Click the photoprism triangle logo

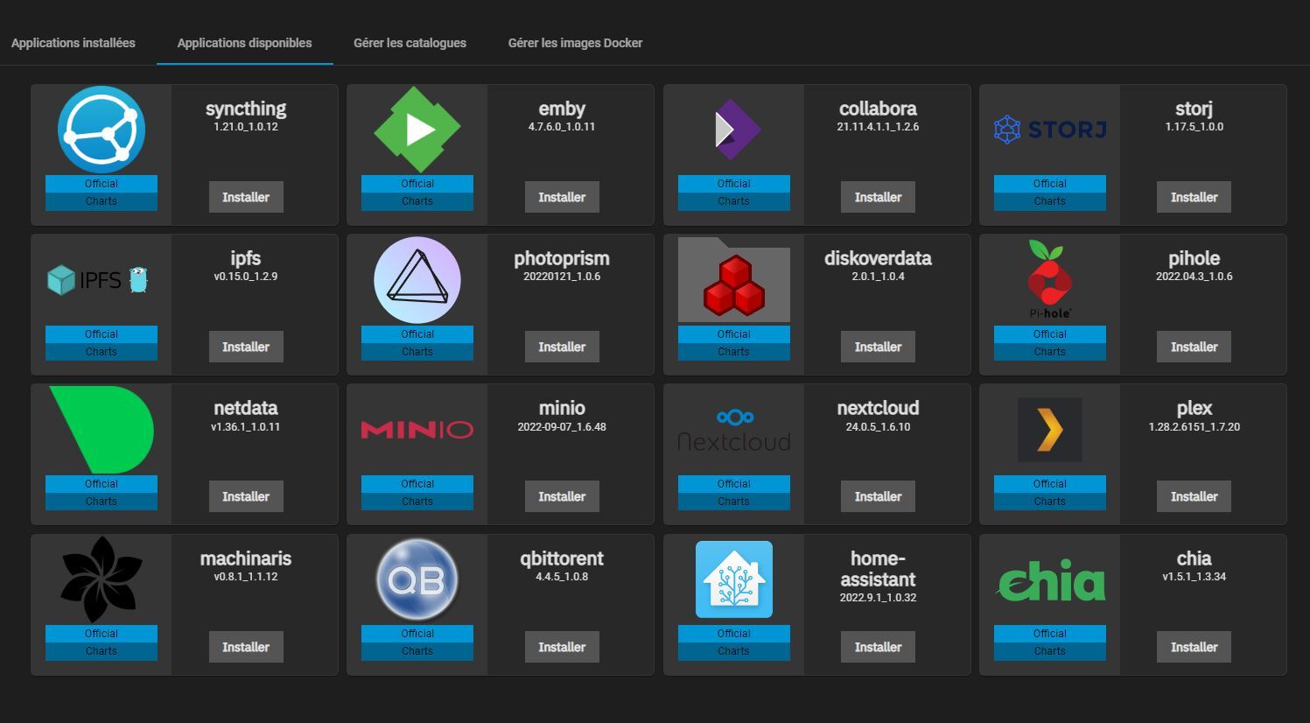417,280
